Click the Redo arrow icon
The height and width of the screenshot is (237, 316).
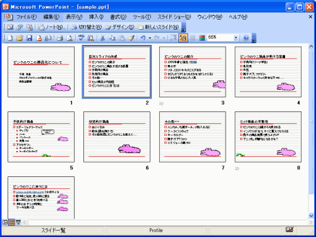pyautogui.click(x=157, y=38)
